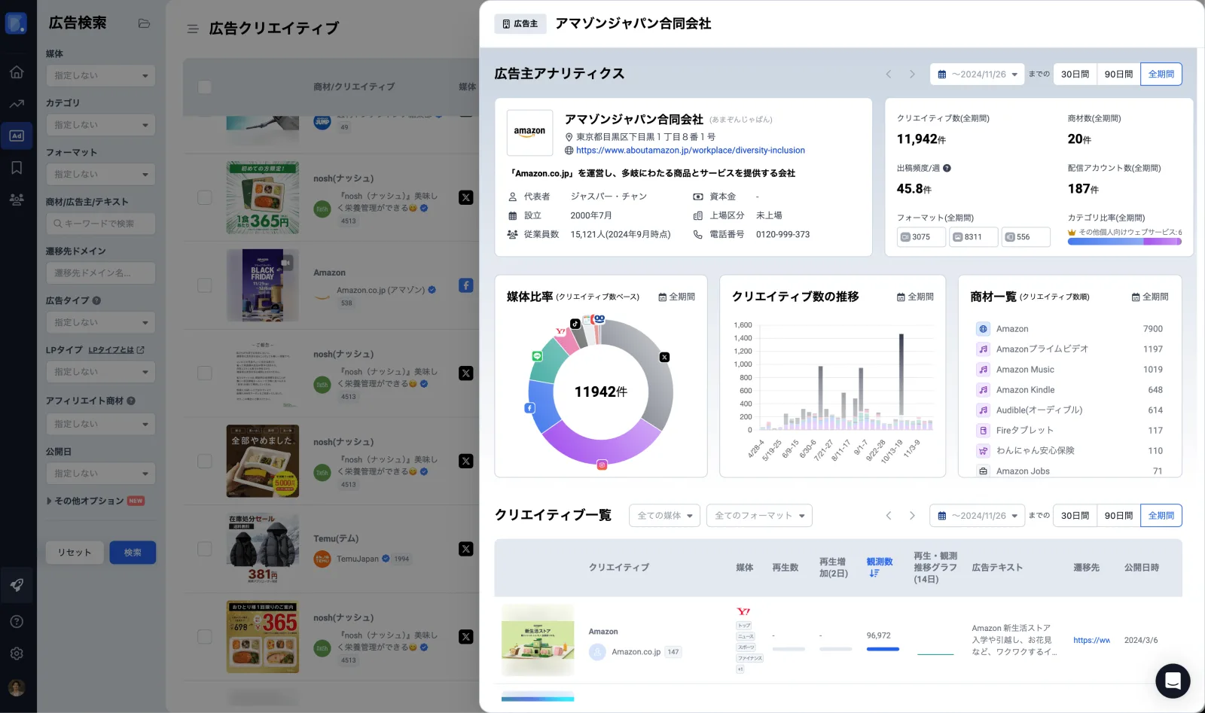Image resolution: width=1205 pixels, height=713 pixels.
Task: Open 全てのフォーマット filter dropdown
Action: [x=759, y=516]
